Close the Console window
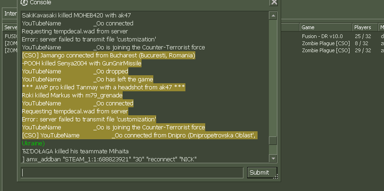Screen dimensions: 384x191 point(274,3)
